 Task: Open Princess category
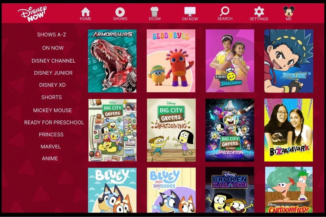(51, 135)
